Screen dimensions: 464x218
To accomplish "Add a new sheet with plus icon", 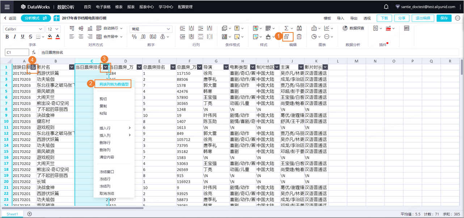I will (30, 214).
